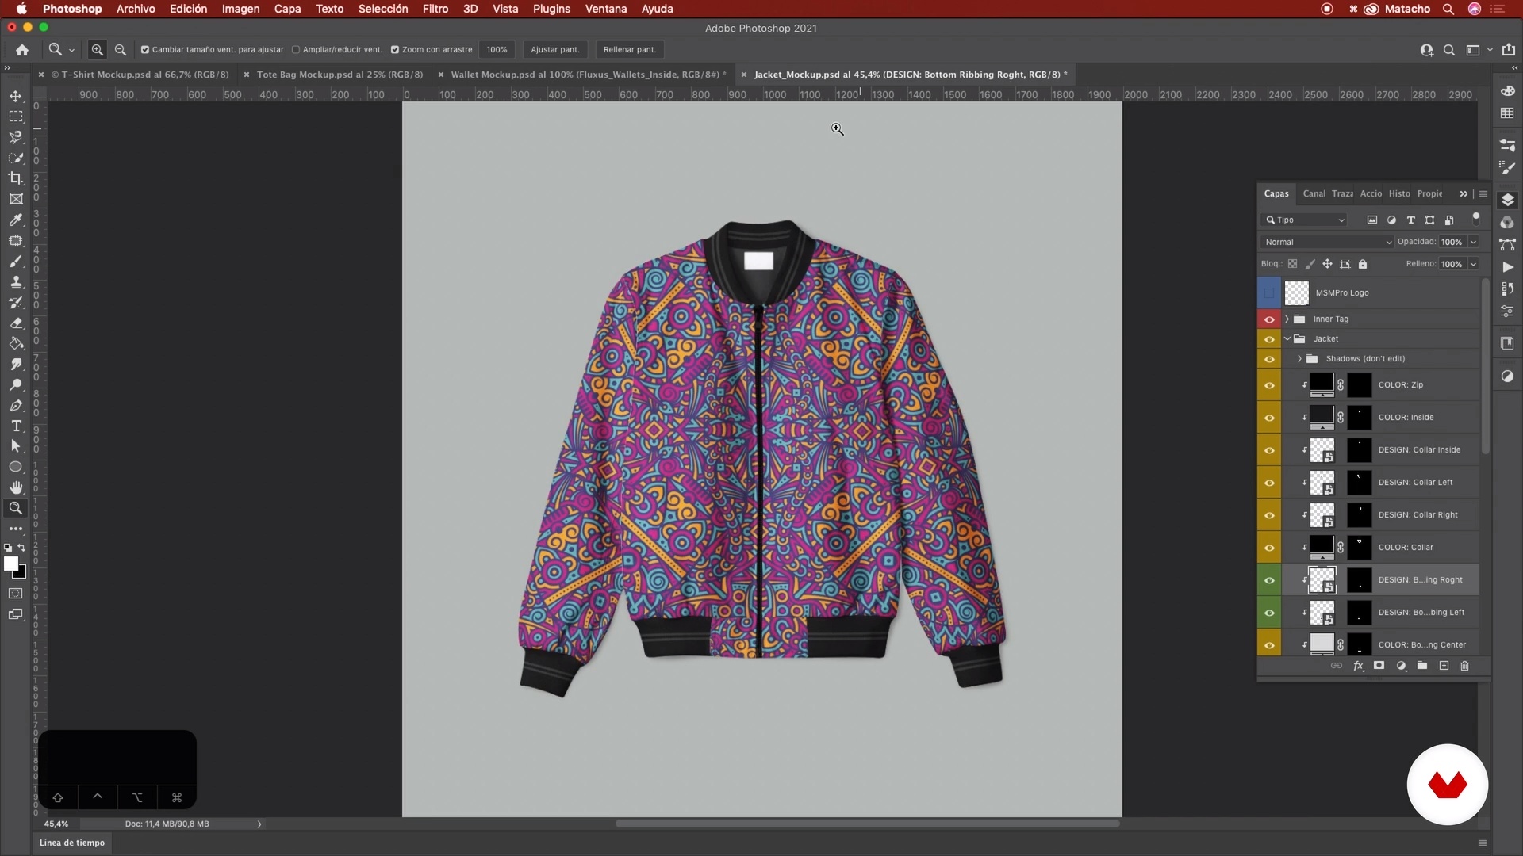Click the zoom percentage field 45,4%
Image resolution: width=1523 pixels, height=856 pixels.
56,824
